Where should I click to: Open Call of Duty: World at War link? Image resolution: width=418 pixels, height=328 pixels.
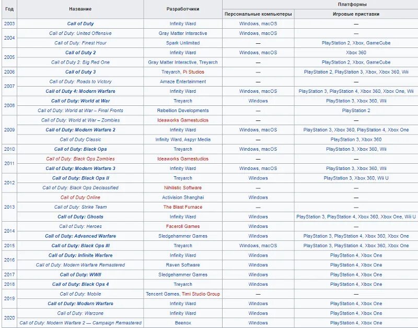[80, 101]
